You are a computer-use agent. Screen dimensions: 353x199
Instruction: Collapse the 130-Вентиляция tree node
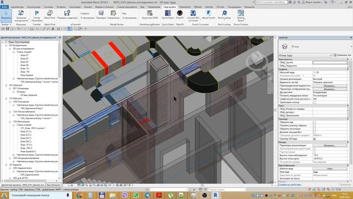point(10,122)
